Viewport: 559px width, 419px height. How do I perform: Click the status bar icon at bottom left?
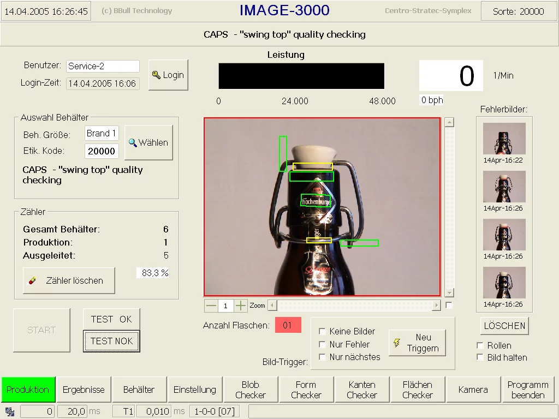point(10,411)
